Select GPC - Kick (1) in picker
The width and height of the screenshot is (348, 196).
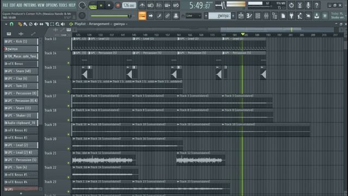click(21, 41)
